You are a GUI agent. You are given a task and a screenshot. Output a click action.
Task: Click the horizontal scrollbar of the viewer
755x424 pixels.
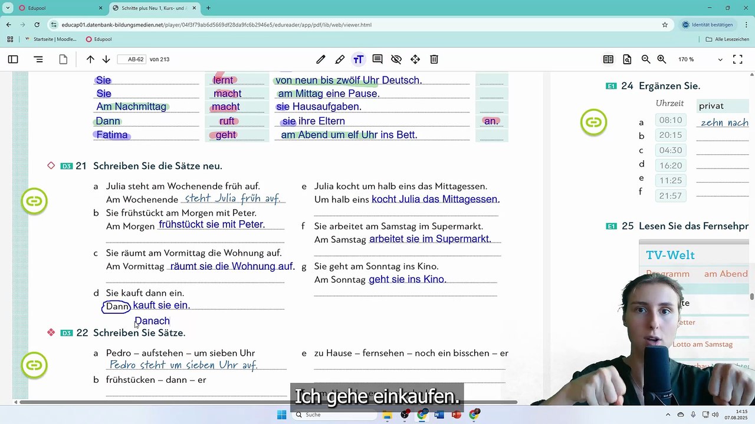(x=268, y=402)
